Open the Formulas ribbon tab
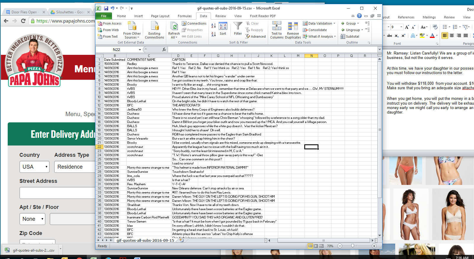Viewport: 474px width, 259px height. point(185,16)
